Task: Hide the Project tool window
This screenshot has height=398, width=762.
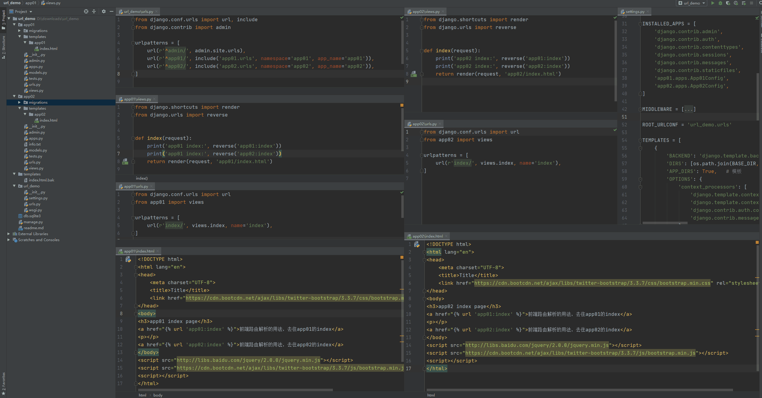Action: pos(111,11)
